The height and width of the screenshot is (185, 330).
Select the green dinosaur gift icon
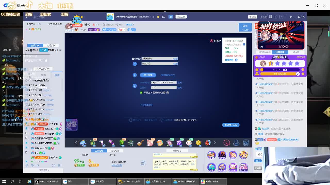(121, 143)
